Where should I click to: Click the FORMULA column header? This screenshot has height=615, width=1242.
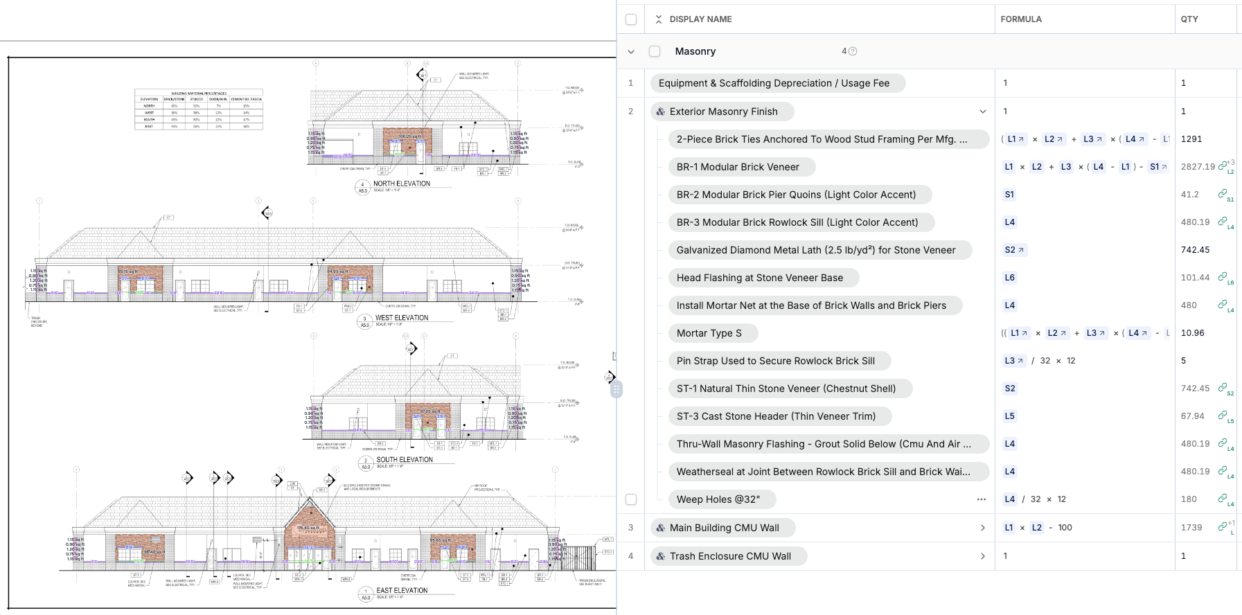tap(1021, 19)
